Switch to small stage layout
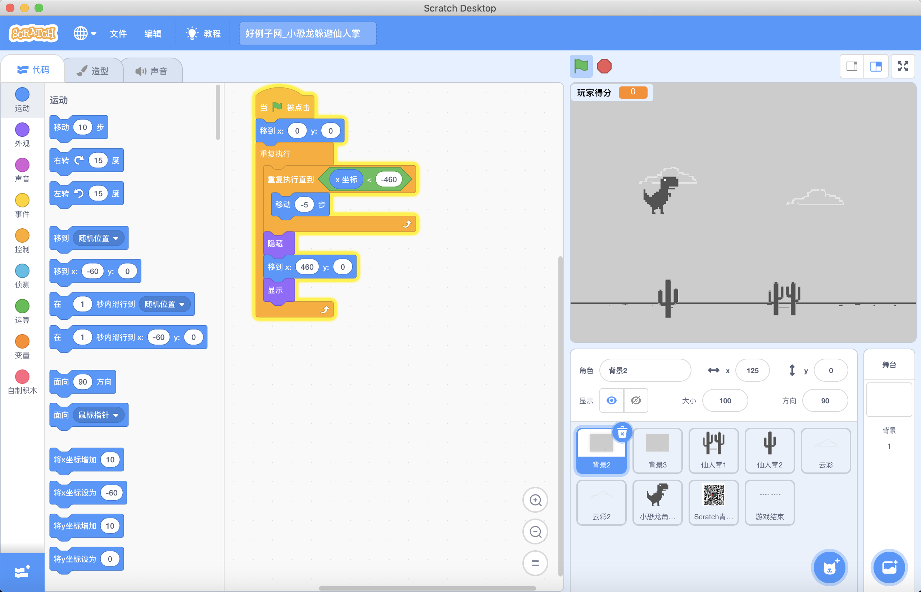Viewport: 921px width, 592px height. [852, 67]
